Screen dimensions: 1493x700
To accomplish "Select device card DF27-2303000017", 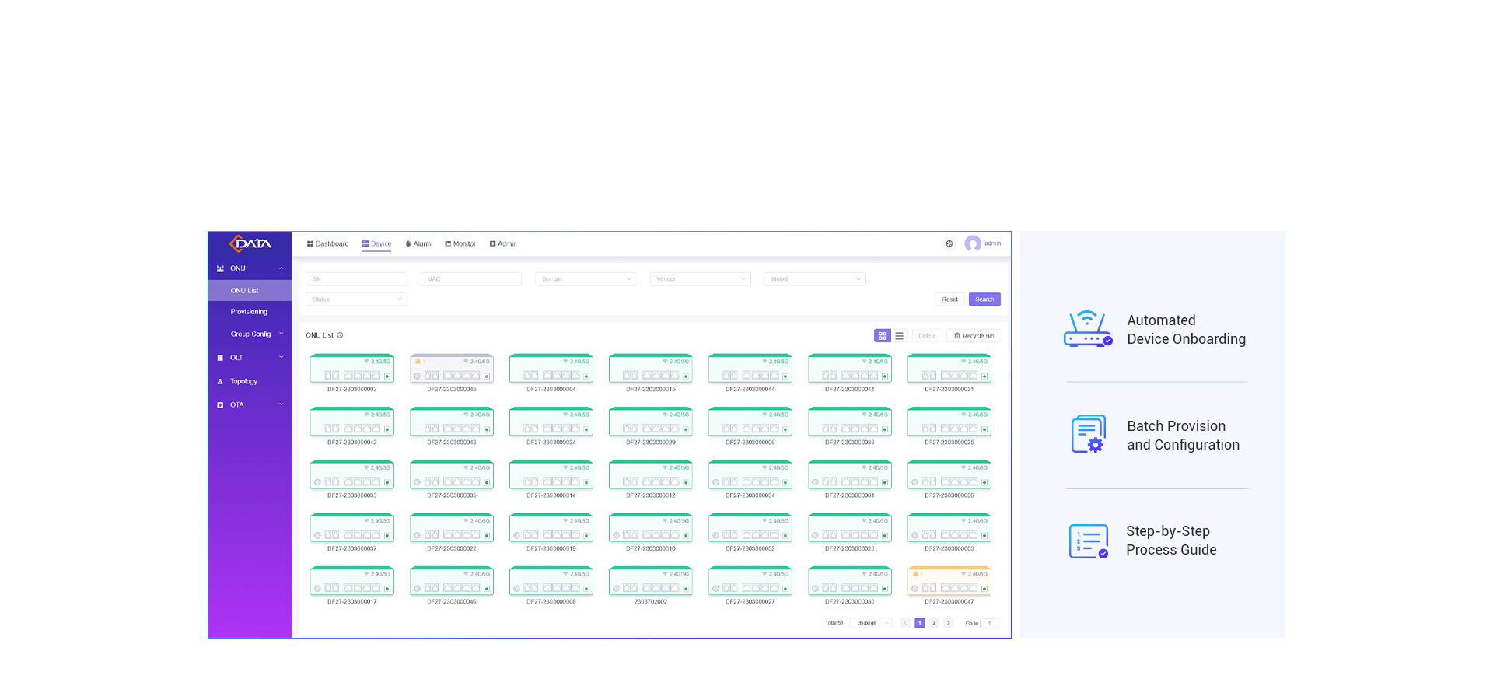I will click(352, 581).
